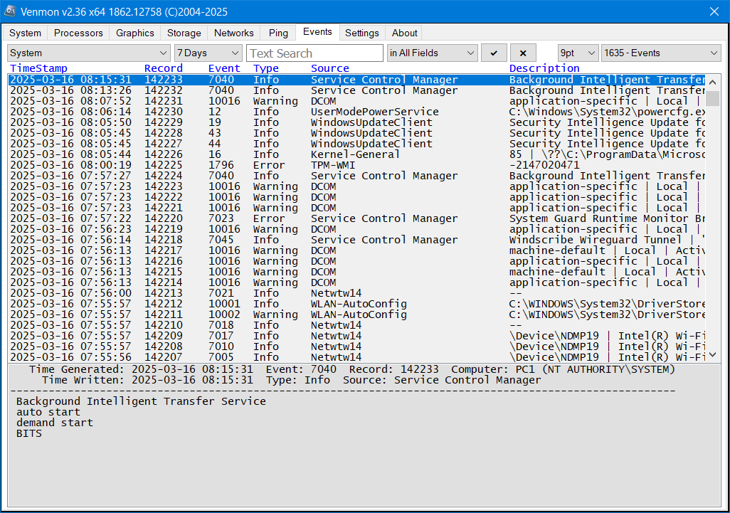730x513 pixels.
Task: Sort by the Description column header
Action: (544, 68)
